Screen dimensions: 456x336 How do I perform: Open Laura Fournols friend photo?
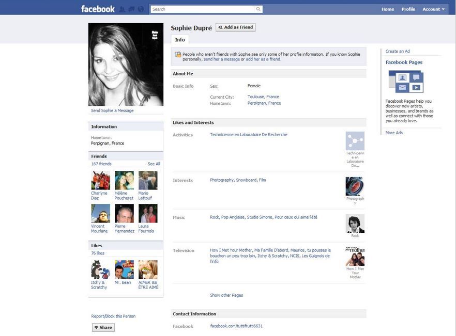coord(148,213)
